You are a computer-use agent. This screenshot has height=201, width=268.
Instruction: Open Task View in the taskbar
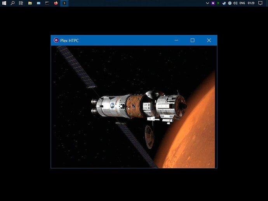pyautogui.click(x=21, y=3)
